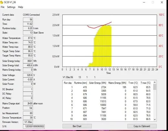Viewport: 168px width, 131px height.
Task: Click the Mains Energy [Wh] column header
Action: (x=117, y=83)
